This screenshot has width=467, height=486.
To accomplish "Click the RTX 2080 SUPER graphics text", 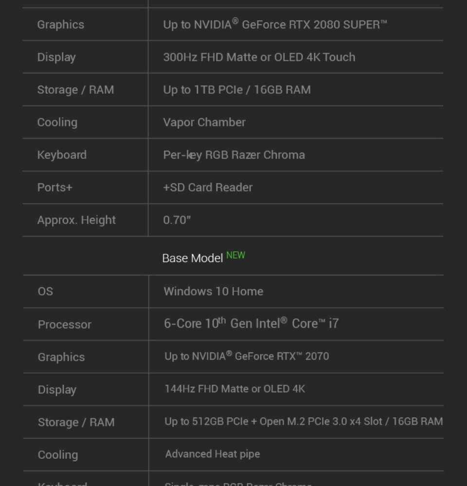I will (275, 24).
